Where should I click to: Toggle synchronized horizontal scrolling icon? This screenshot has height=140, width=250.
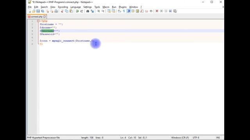(113, 11)
